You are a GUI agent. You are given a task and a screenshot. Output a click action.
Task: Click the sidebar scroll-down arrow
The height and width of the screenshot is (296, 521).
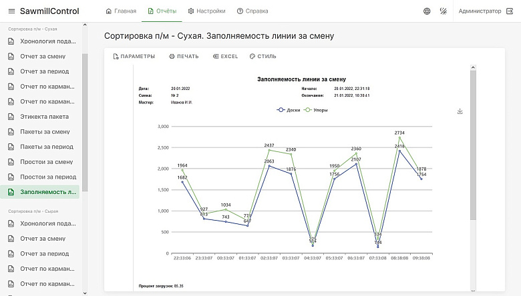coord(85,293)
